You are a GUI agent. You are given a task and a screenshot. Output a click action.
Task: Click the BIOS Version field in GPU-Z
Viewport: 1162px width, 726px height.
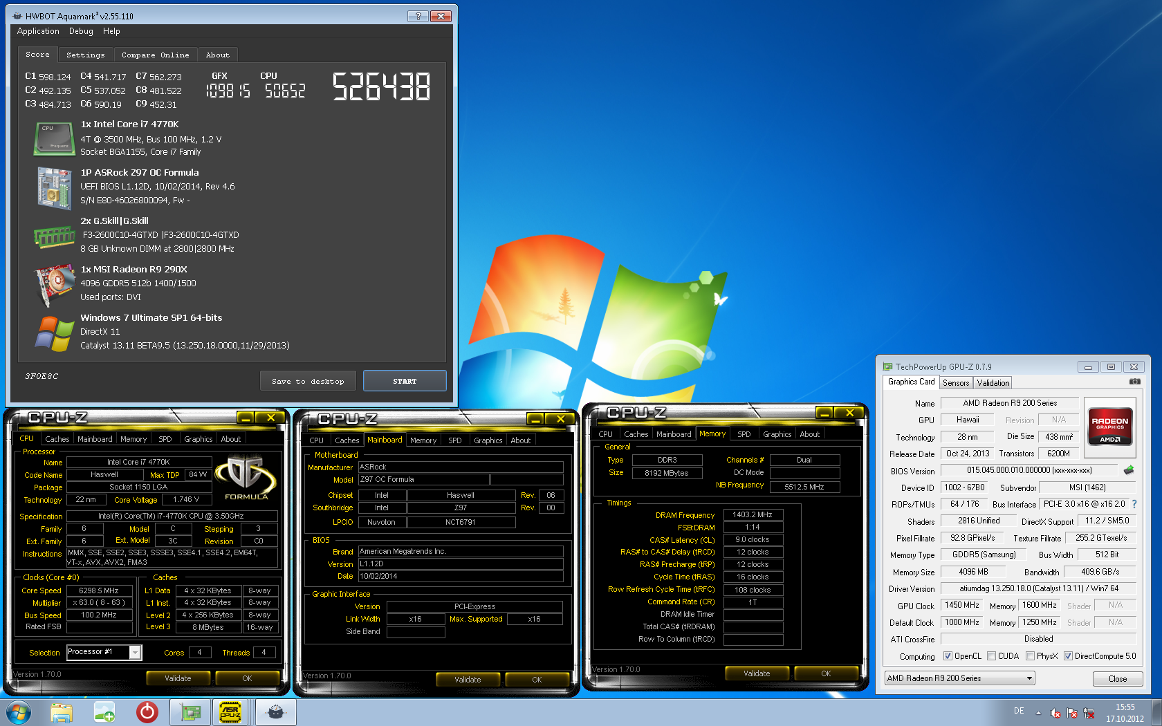click(x=1029, y=470)
